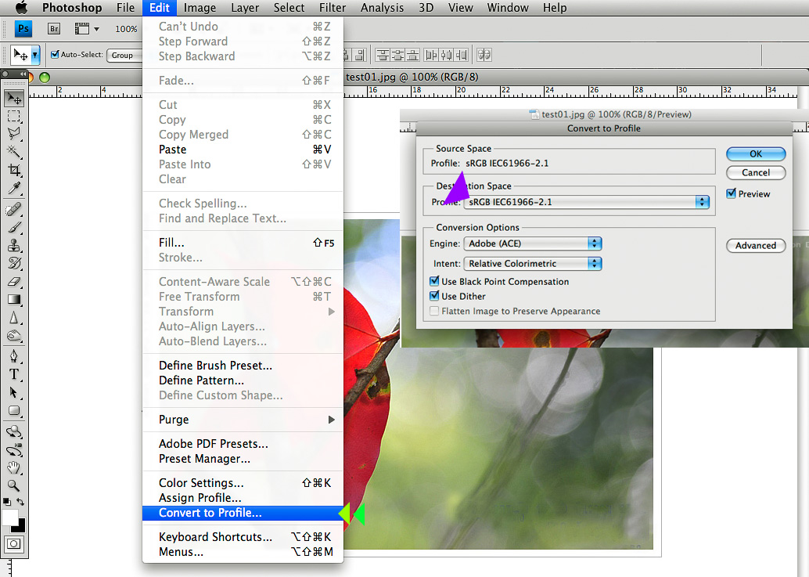Choose Assign Profile... from Edit menu
Screen dimensions: 809x577
pos(200,498)
